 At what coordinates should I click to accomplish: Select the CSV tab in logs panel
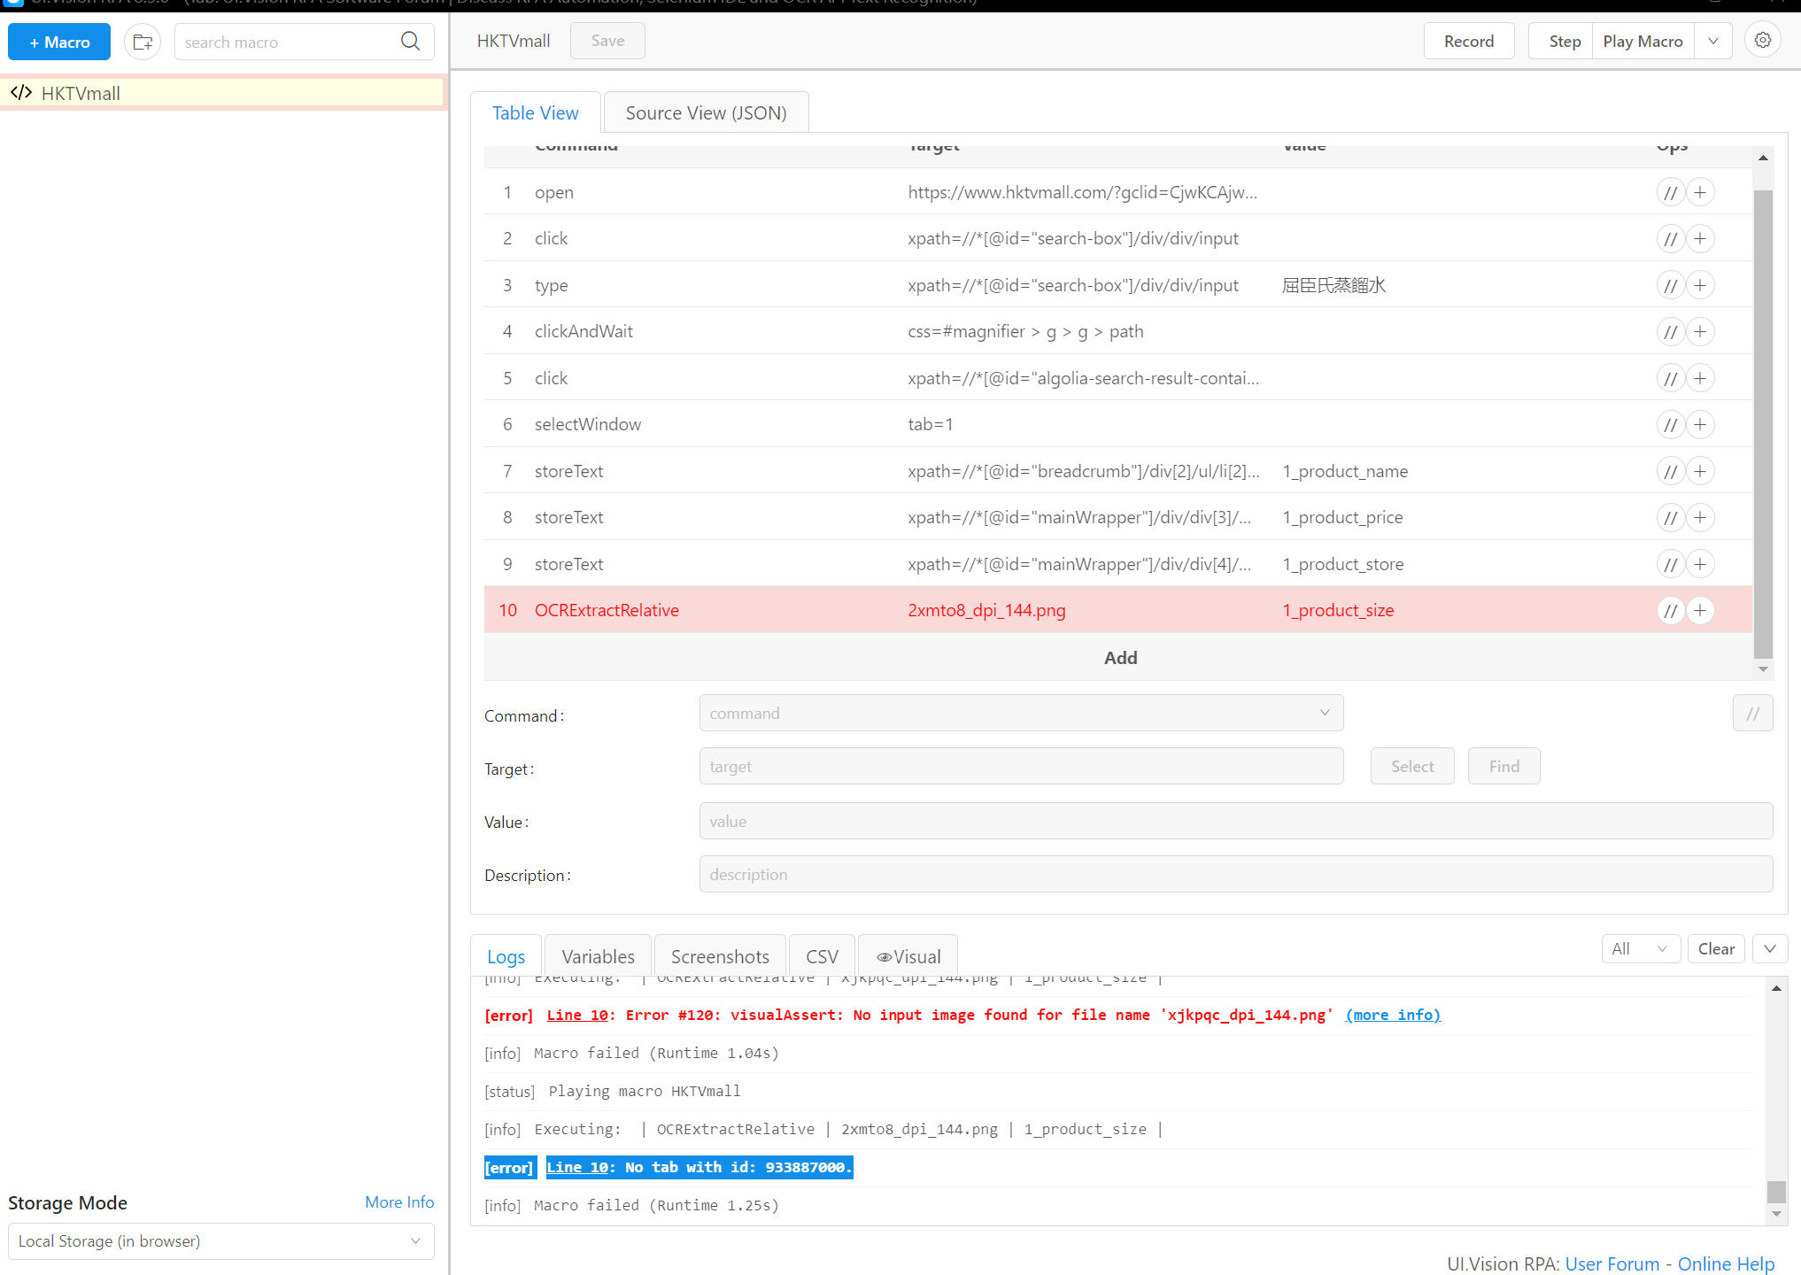[x=820, y=956]
